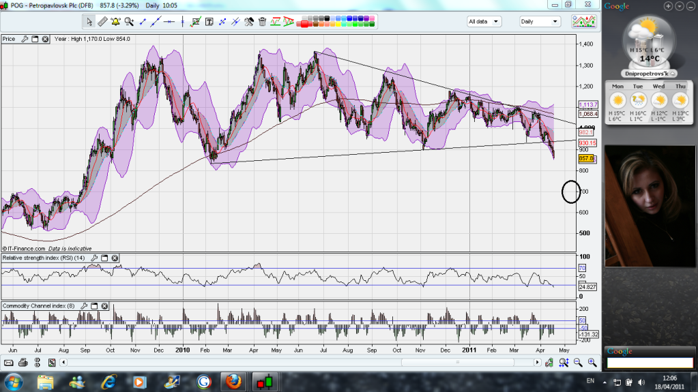Open Windows Media Player from taskbar
Screen dimensions: 698x392
pyautogui.click(x=139, y=382)
